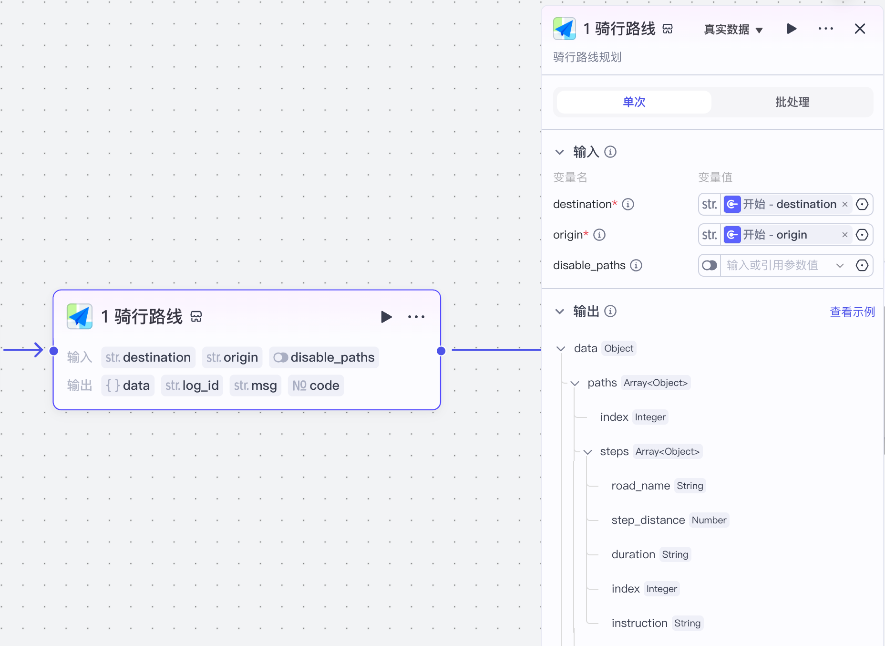Click the paper plane icon on canvas node
Screen dimensions: 885x646
[80, 316]
